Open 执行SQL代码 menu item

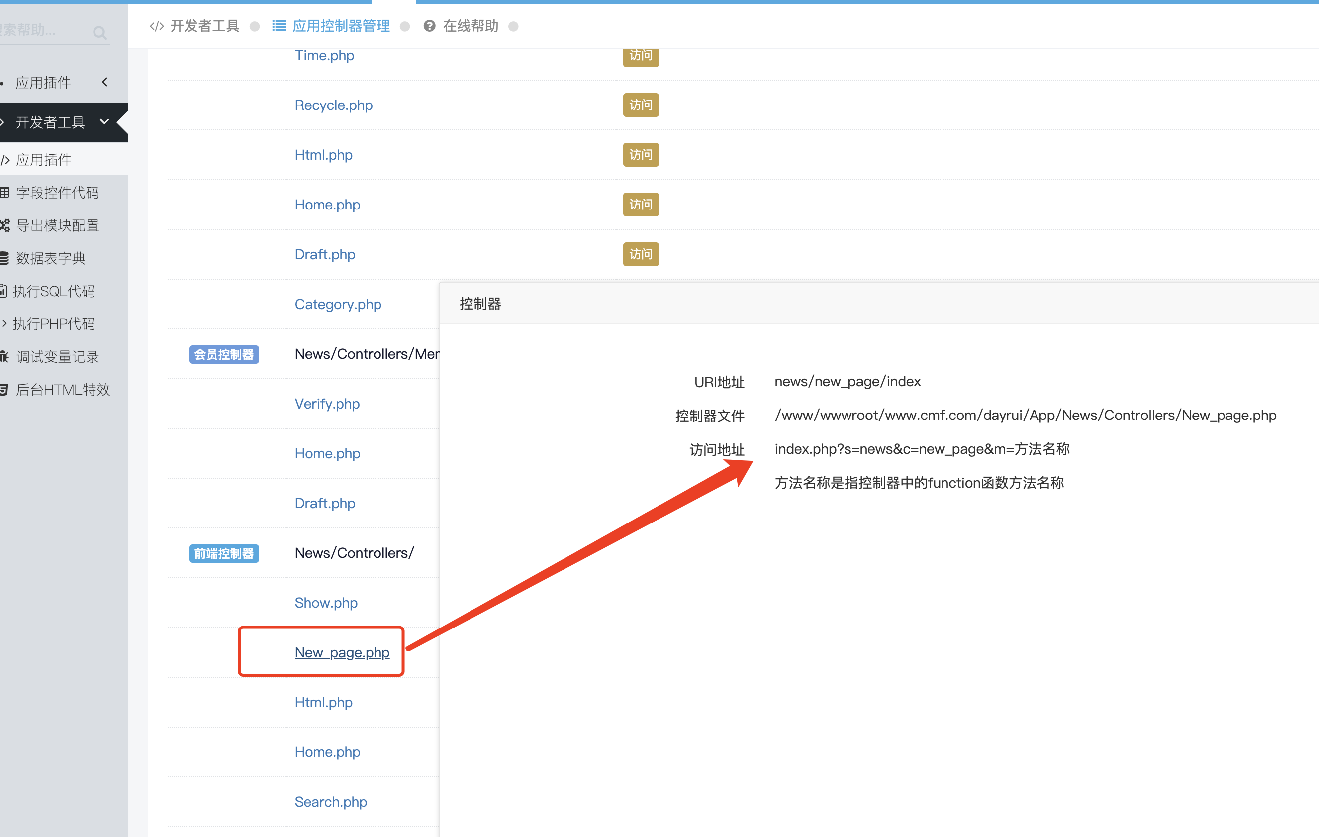54,291
